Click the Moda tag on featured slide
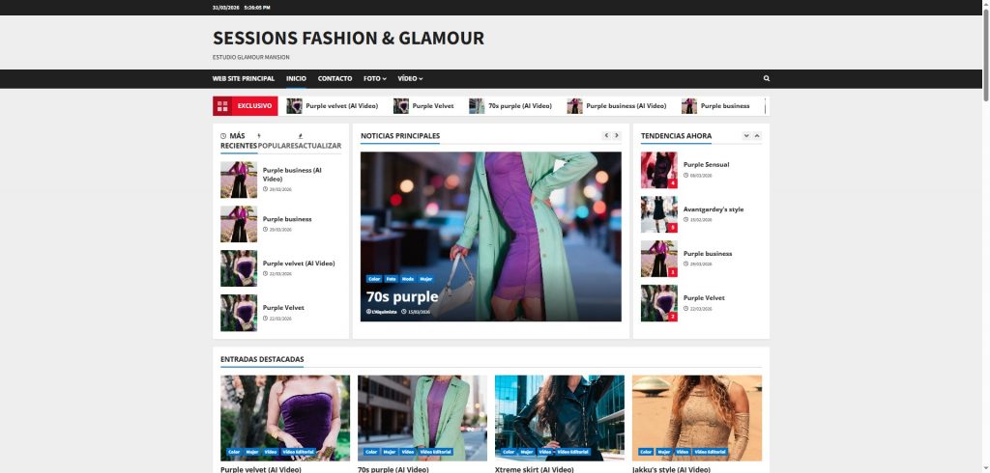This screenshot has height=473, width=990. click(x=408, y=278)
